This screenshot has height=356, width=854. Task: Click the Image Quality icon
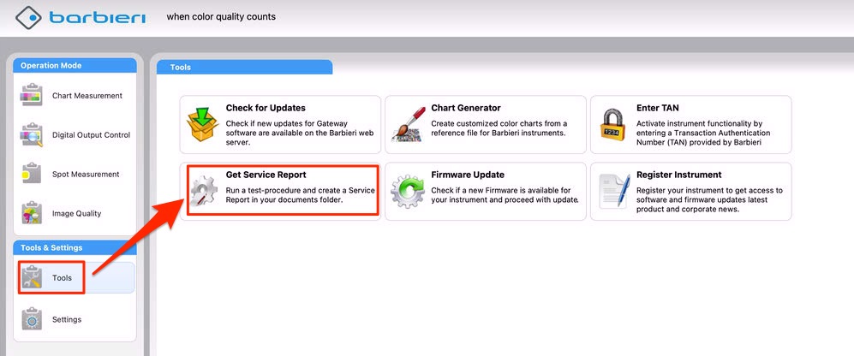pyautogui.click(x=31, y=213)
